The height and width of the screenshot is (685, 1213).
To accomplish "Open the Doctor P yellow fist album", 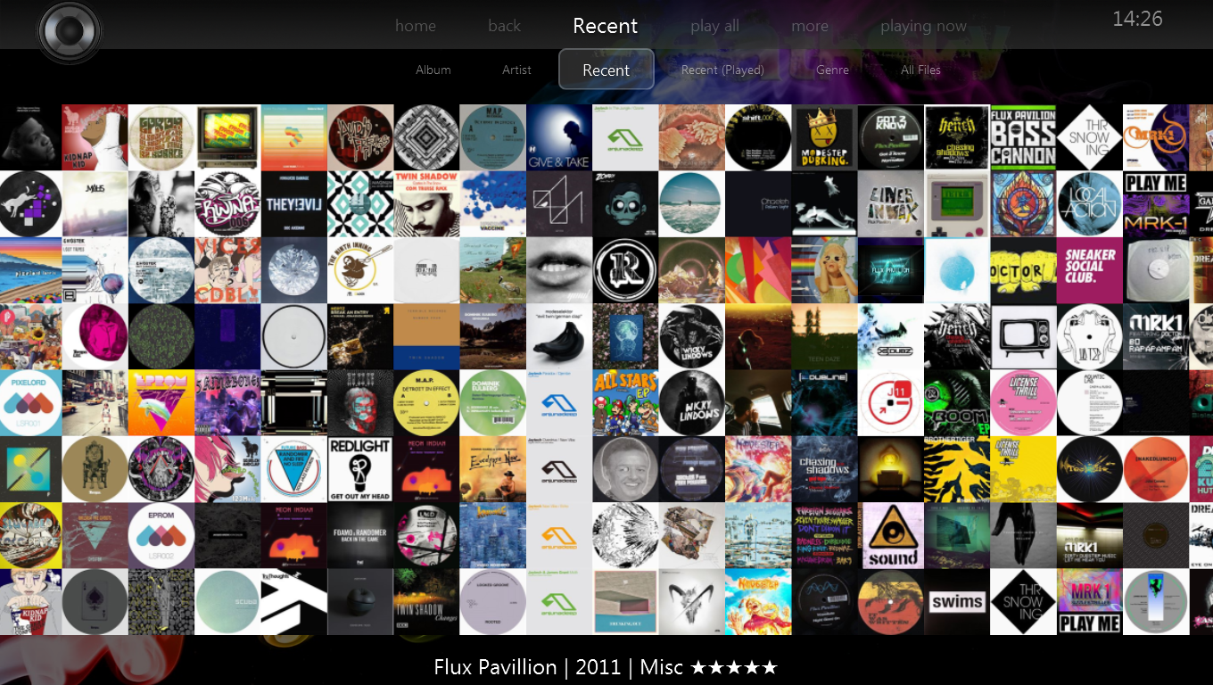I will coord(1023,270).
